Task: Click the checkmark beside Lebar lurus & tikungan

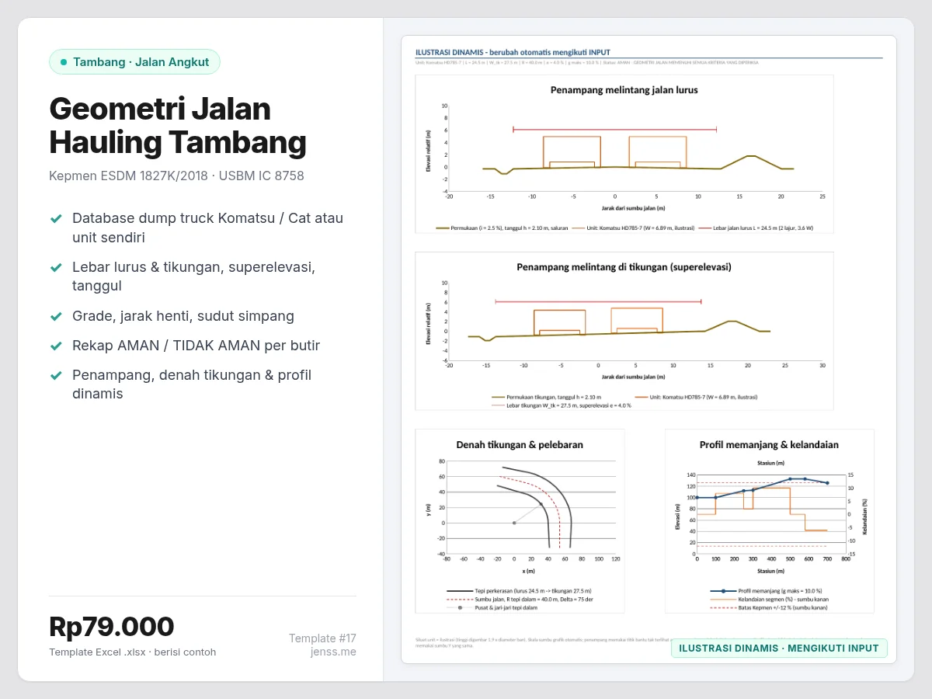Action: (56, 268)
